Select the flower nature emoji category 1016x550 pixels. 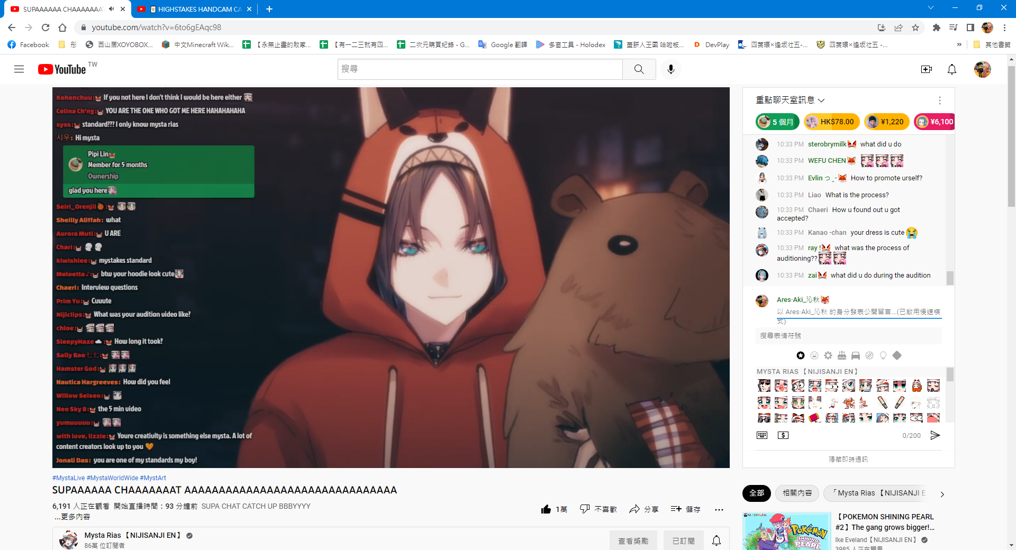828,355
